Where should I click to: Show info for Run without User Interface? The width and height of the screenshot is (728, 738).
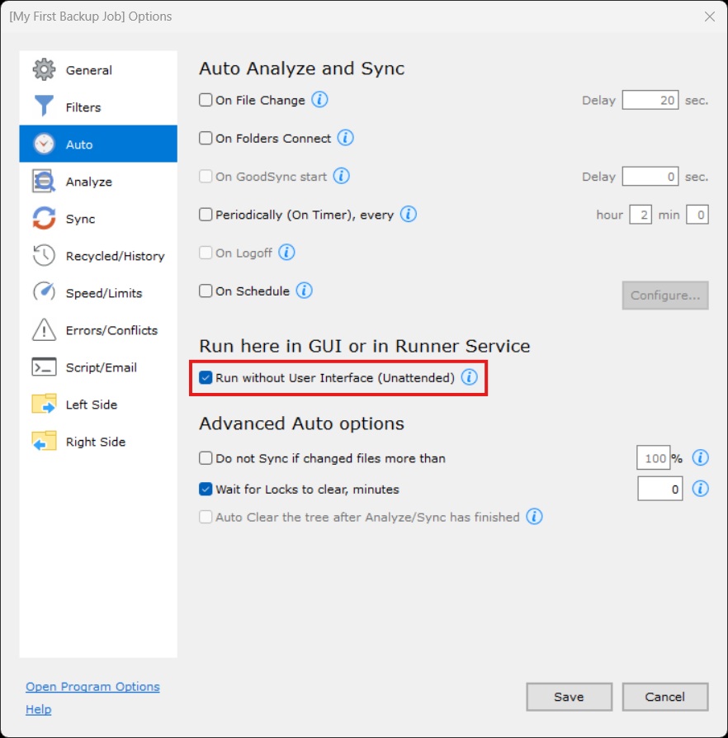(469, 377)
